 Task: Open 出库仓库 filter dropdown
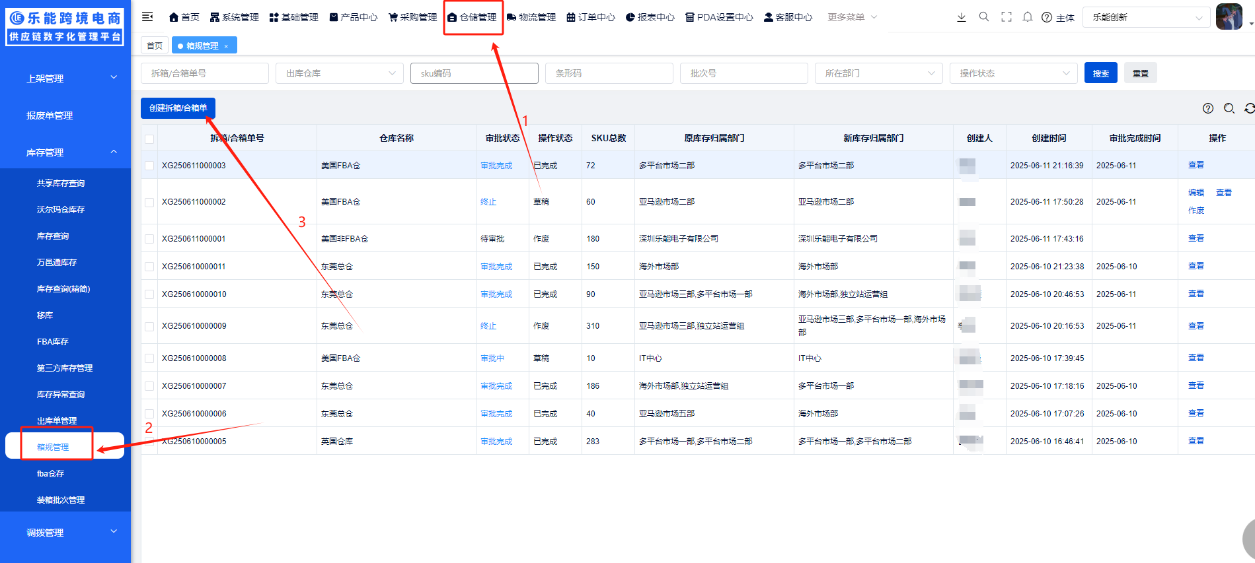click(340, 73)
